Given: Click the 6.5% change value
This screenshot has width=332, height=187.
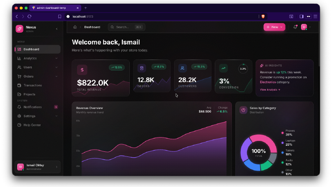Looking at the screenshot, I should click(222, 111).
